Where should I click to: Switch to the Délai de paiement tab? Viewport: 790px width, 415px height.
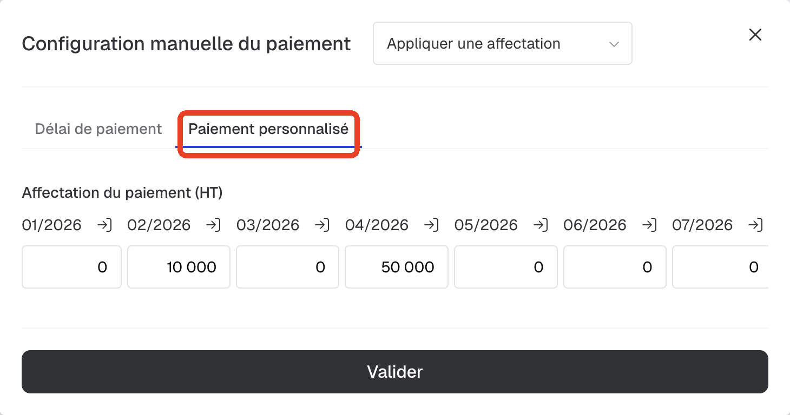click(98, 129)
